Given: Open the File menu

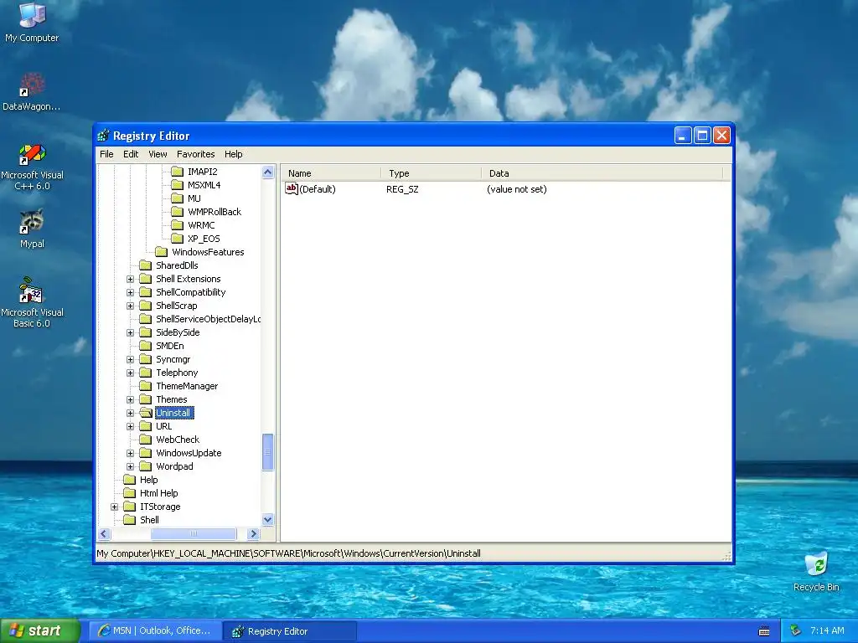Looking at the screenshot, I should (106, 154).
